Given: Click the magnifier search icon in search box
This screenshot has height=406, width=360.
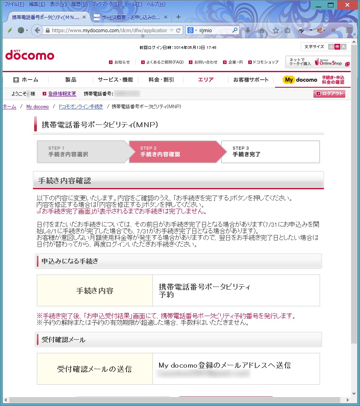Looking at the screenshot, I should point(235,30).
